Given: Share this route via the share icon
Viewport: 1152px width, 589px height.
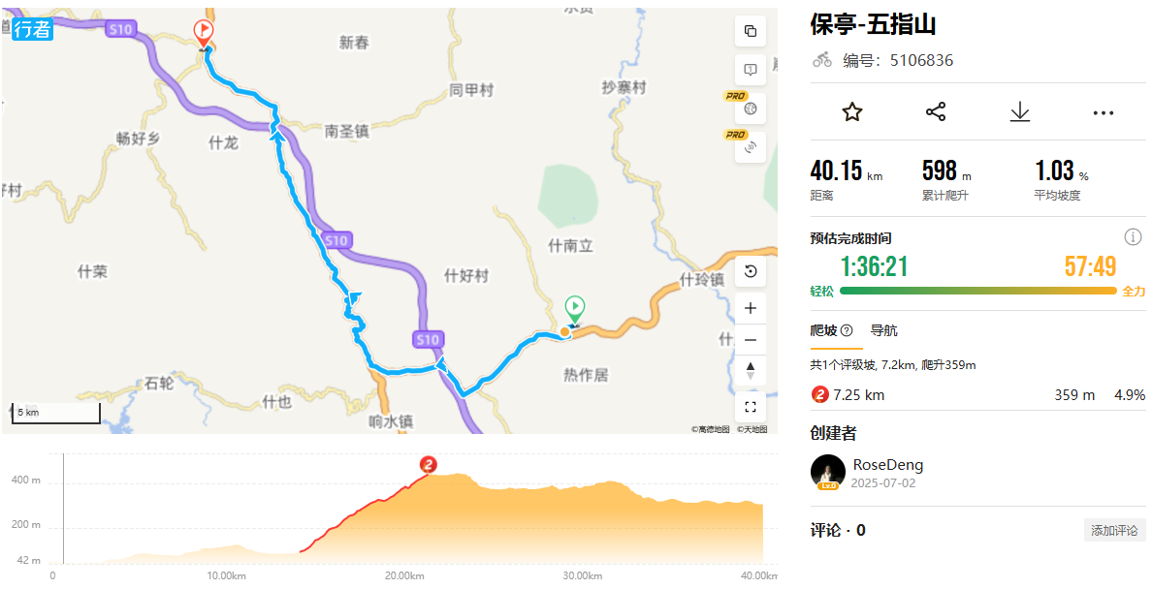Looking at the screenshot, I should [935, 112].
